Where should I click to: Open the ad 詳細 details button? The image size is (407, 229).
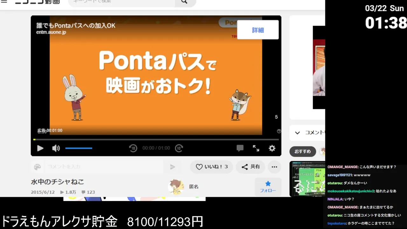[258, 30]
